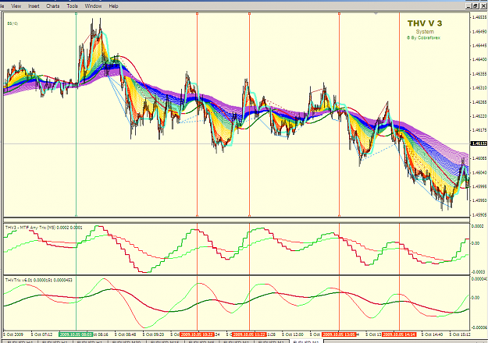Click the THV V 3 title label
Image resolution: width=488 pixels, height=343 pixels.
click(x=425, y=23)
